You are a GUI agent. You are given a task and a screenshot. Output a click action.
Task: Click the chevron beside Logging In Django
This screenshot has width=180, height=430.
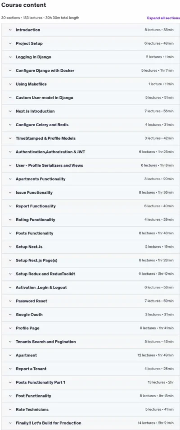[10, 57]
